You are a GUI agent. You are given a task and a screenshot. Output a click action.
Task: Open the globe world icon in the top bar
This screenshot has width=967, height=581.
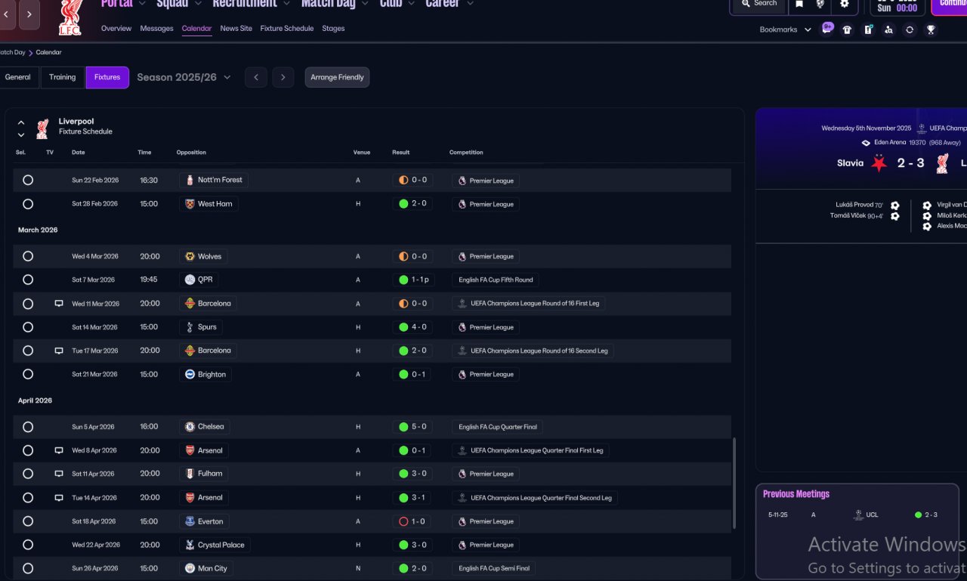point(821,4)
